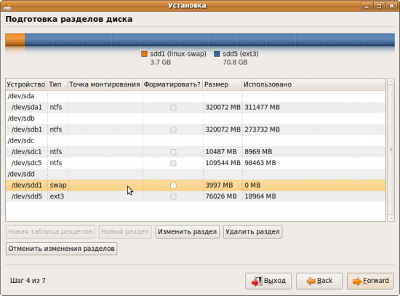Toggle format checkbox for /dev/sda1
This screenshot has height=296, width=400.
click(x=173, y=108)
